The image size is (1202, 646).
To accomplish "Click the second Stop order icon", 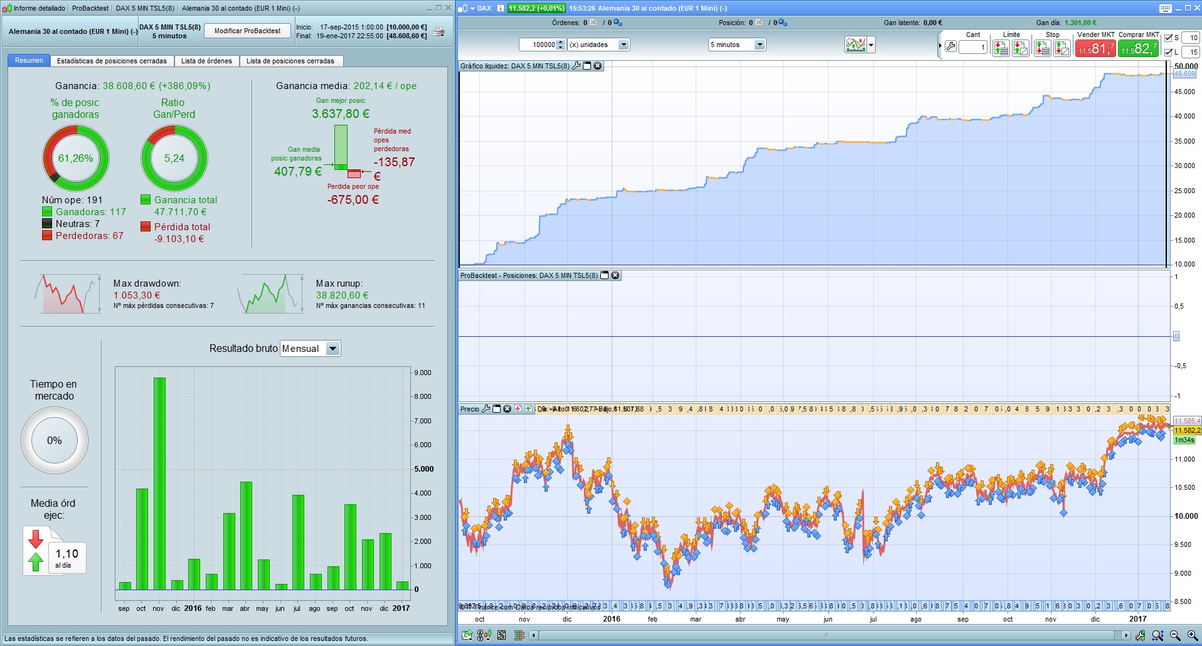I will [x=1062, y=48].
